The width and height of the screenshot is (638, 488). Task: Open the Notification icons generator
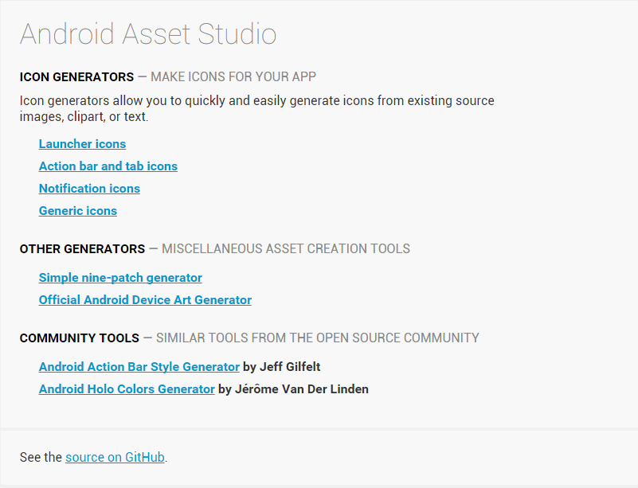88,189
